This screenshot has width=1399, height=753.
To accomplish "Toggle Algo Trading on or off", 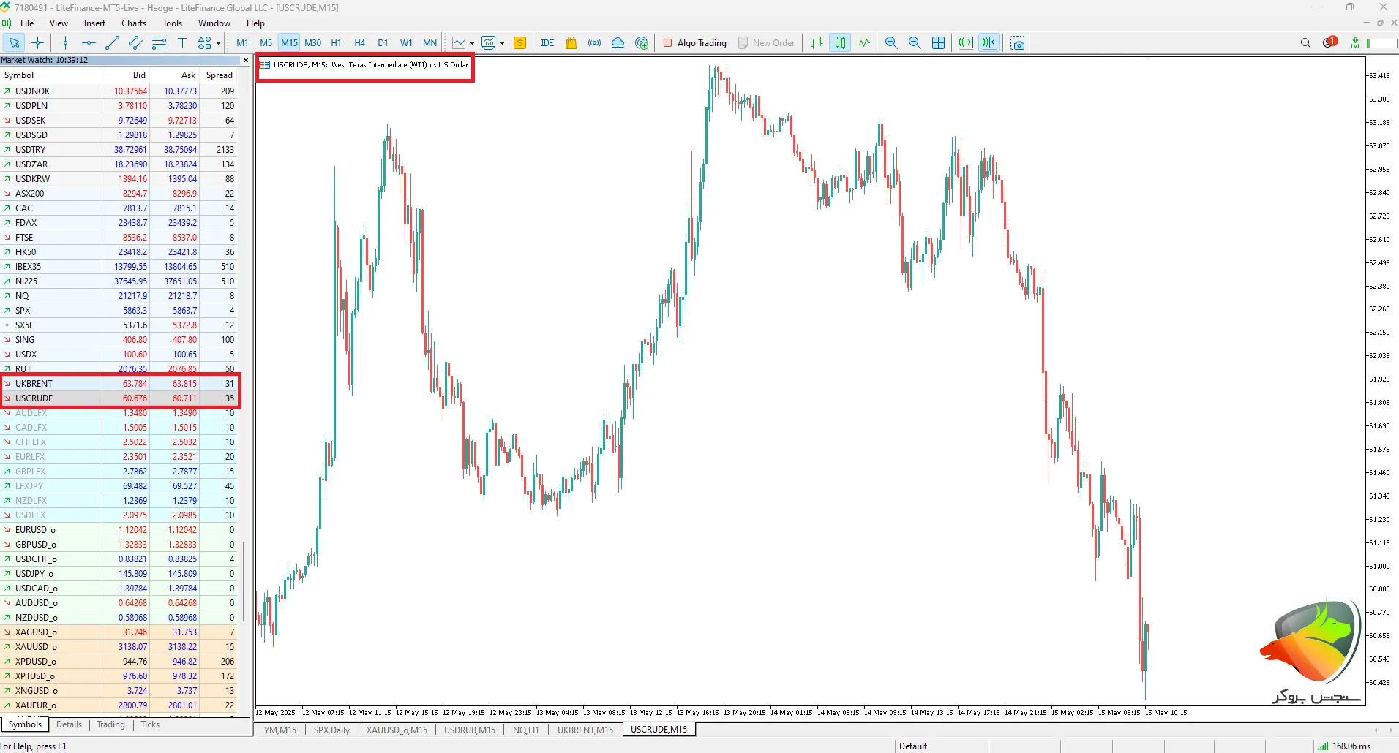I will (x=694, y=43).
